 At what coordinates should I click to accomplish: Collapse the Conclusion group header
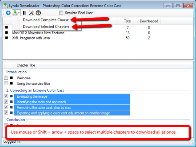[16, 120]
